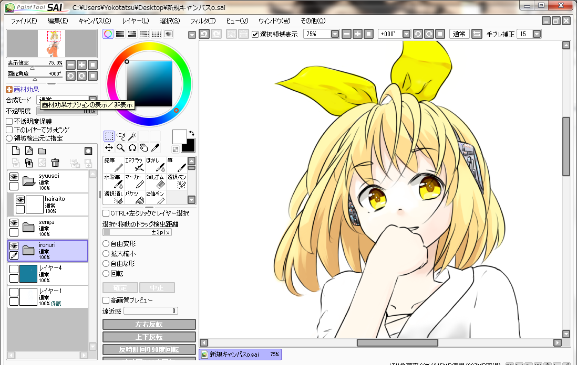
Task: Show the RGB sliders panel
Action: point(120,34)
